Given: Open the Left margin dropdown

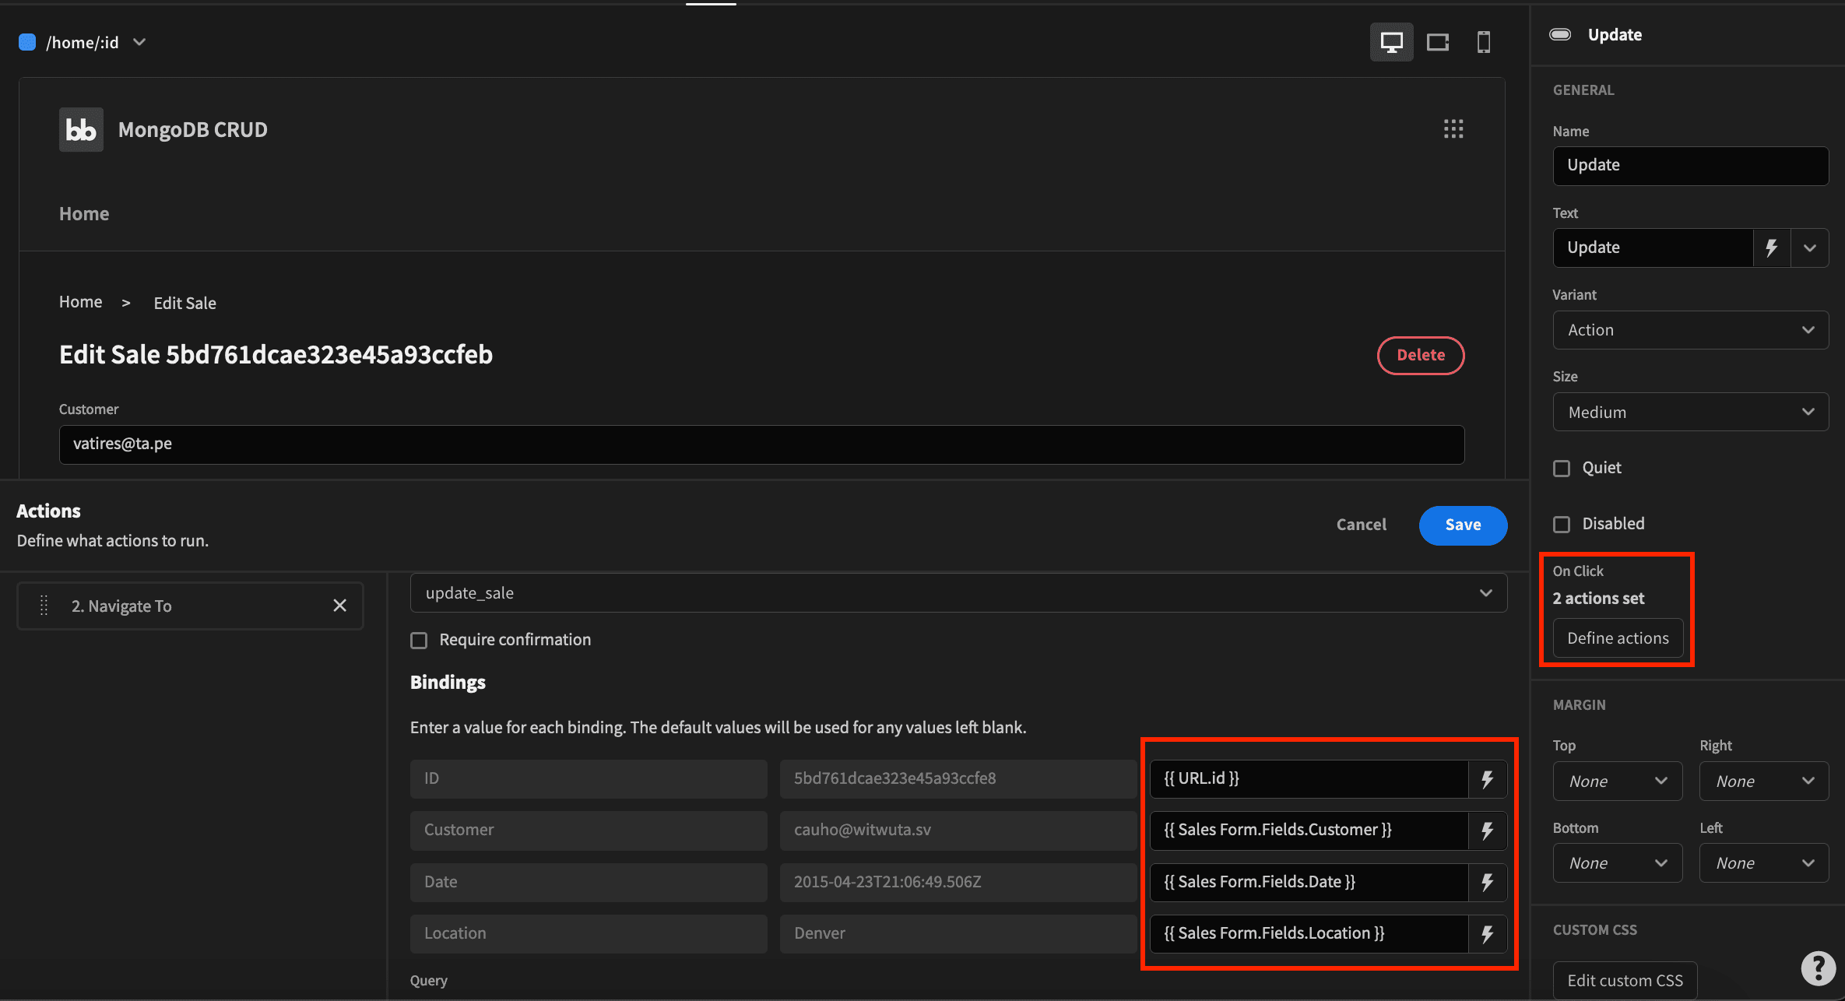Looking at the screenshot, I should click(1764, 863).
